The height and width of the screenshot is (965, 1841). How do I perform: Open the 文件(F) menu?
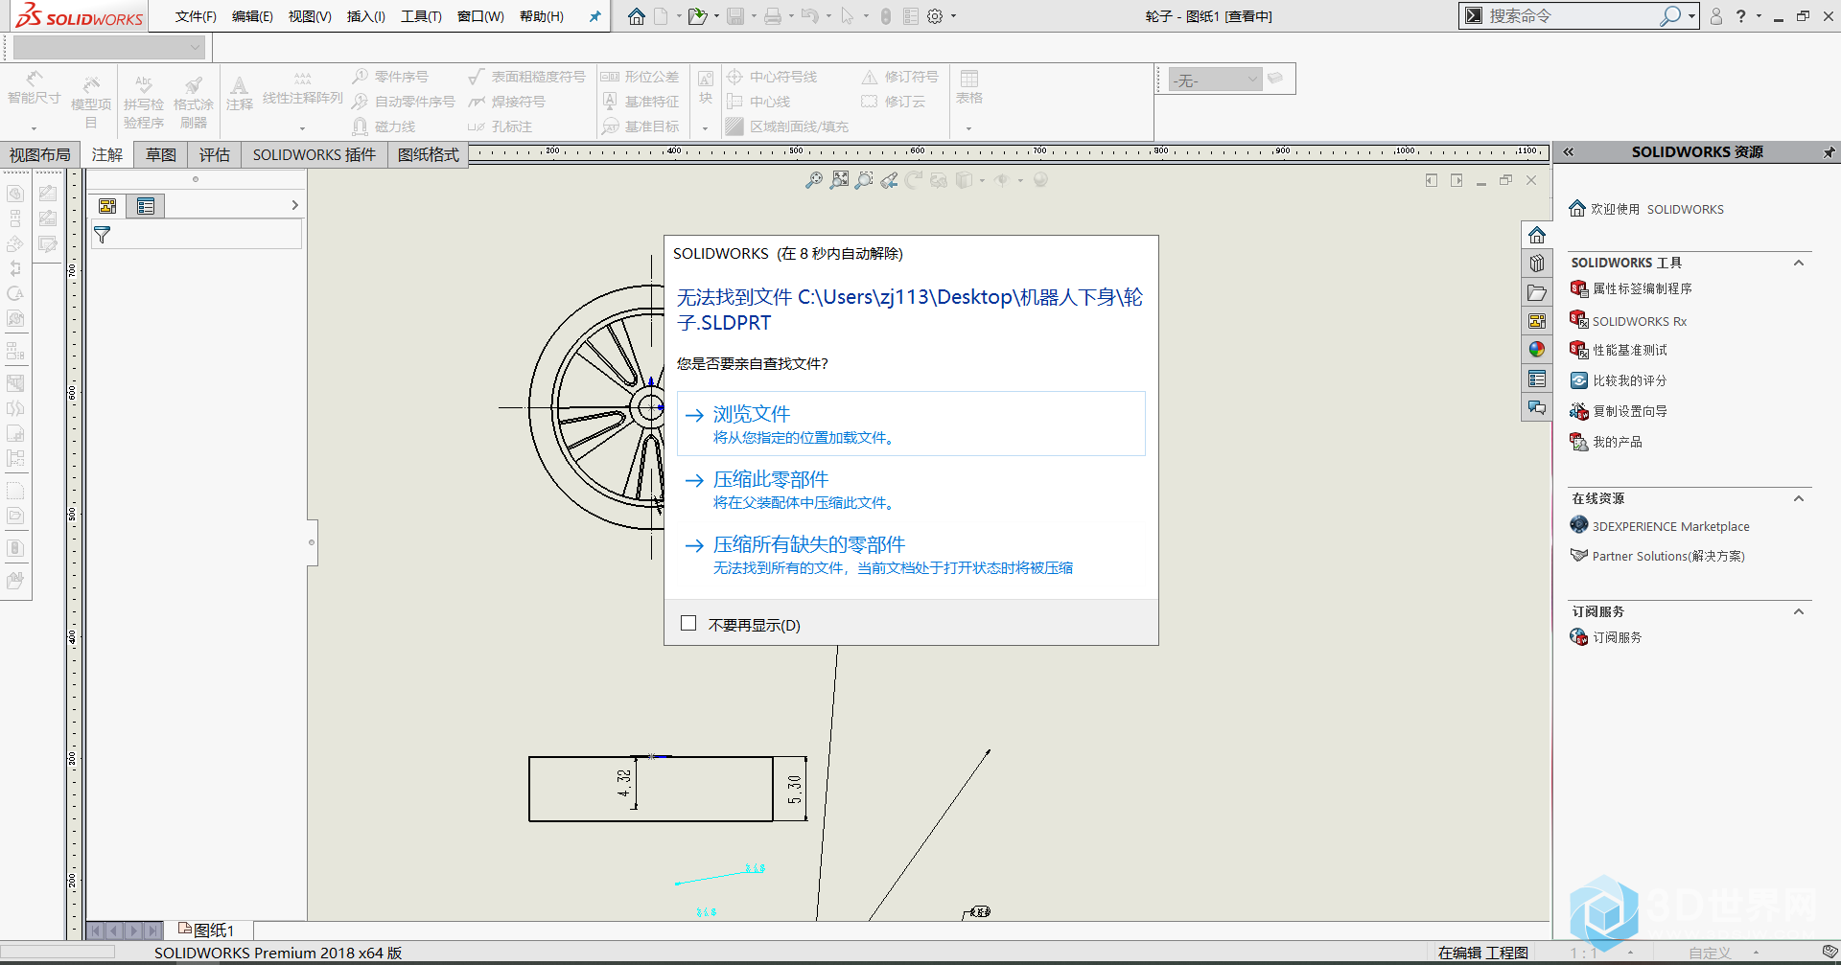[196, 16]
